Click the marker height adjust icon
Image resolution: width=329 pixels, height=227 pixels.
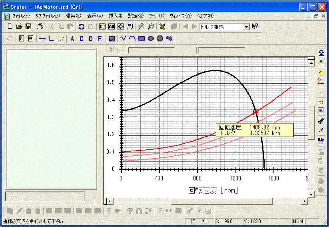tap(130, 27)
